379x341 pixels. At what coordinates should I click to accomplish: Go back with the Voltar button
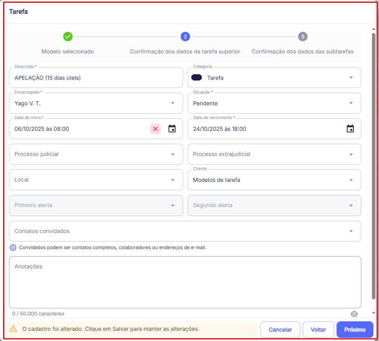click(319, 329)
